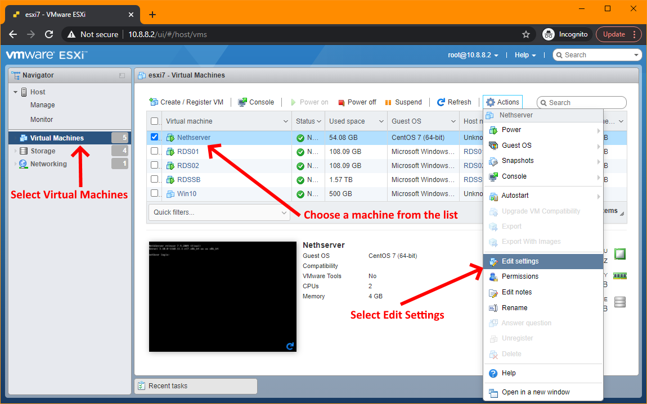
Task: Click the RDS02 VM row icon
Action: pos(170,166)
